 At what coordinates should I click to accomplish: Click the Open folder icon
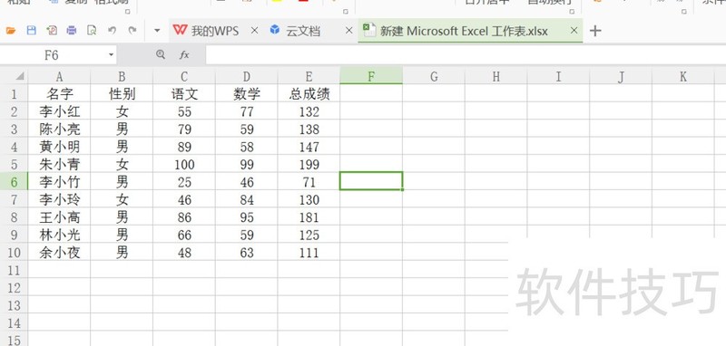point(11,31)
